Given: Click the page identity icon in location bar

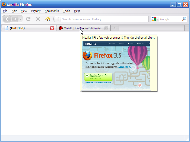Looking at the screenshot, I should click(x=58, y=19).
